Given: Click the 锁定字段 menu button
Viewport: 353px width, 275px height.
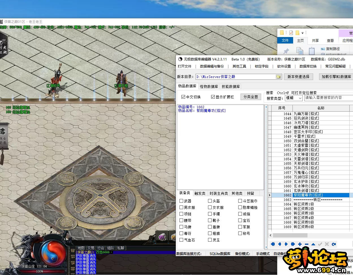Looking at the screenshot, I should point(262,66).
